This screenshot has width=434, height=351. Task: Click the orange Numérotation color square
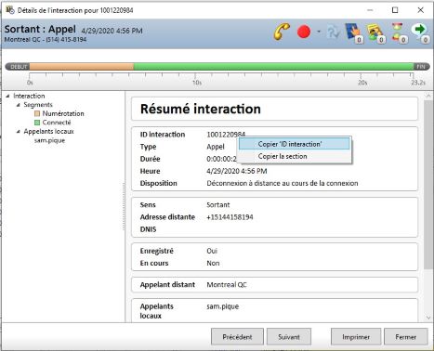tap(37, 113)
